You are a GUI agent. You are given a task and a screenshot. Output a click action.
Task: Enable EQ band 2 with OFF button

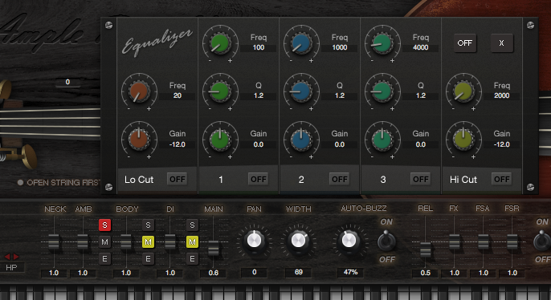340,180
